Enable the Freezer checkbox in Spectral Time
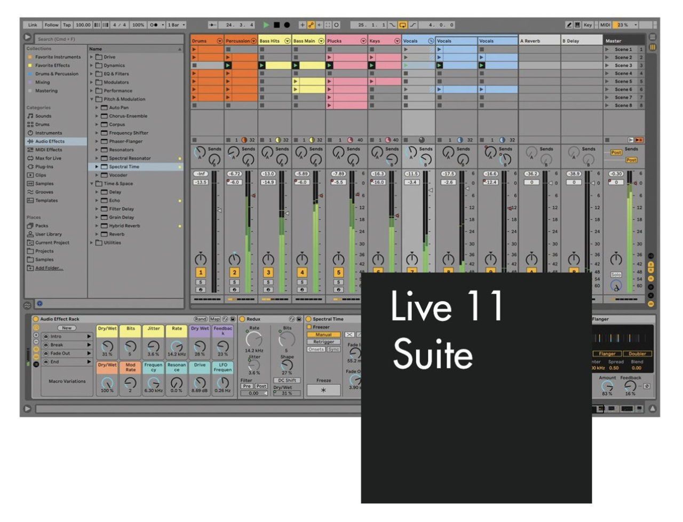 pos(309,327)
